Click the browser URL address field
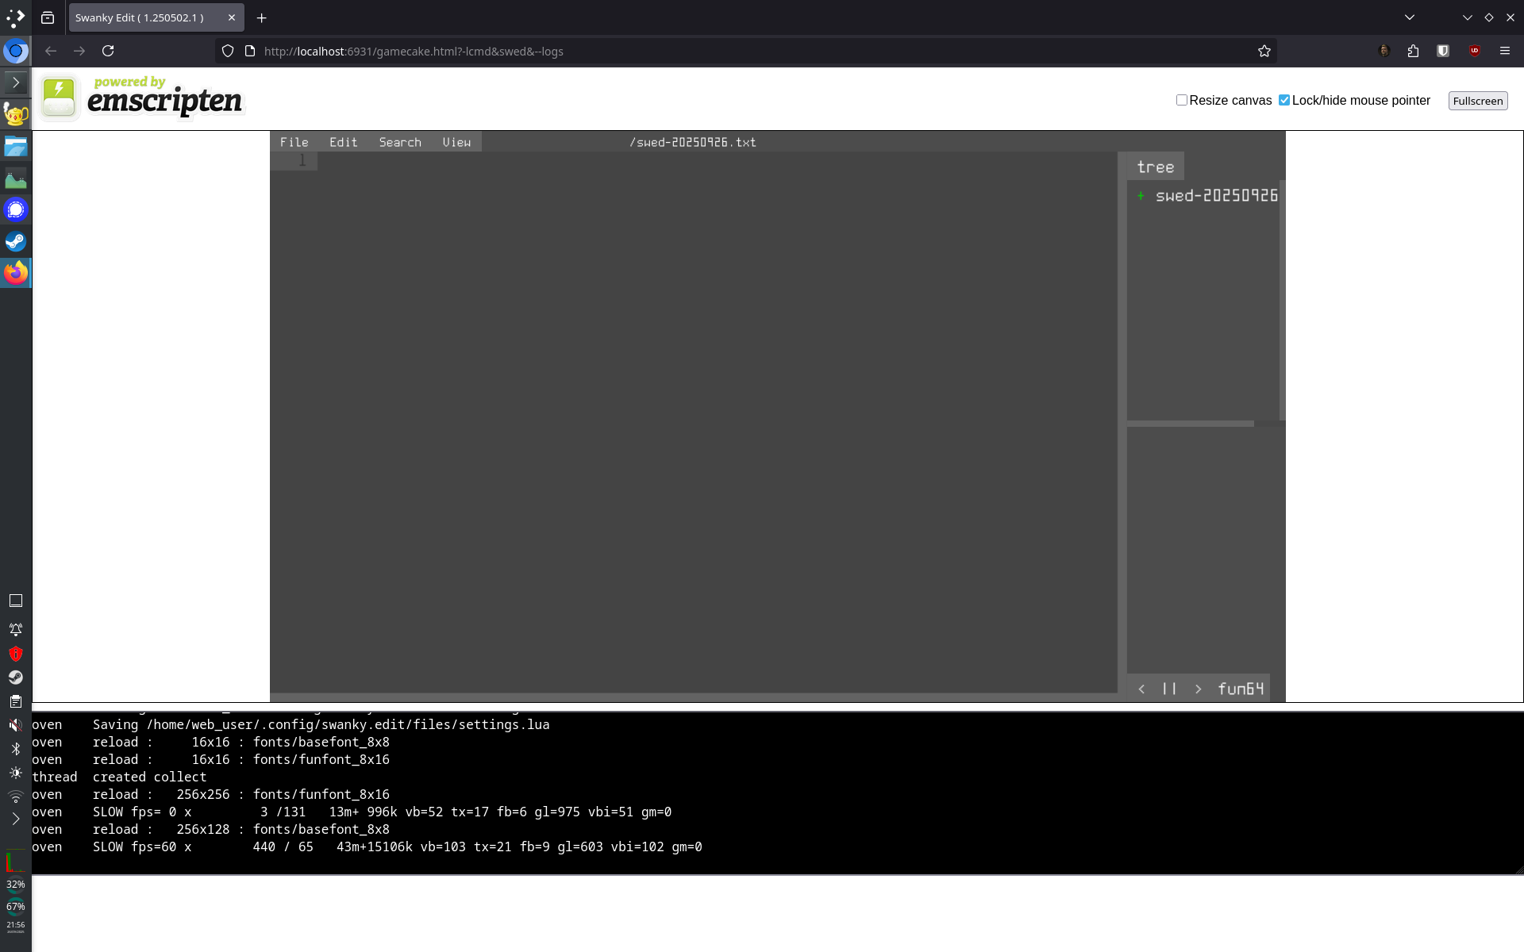This screenshot has height=952, width=1524. (x=714, y=51)
